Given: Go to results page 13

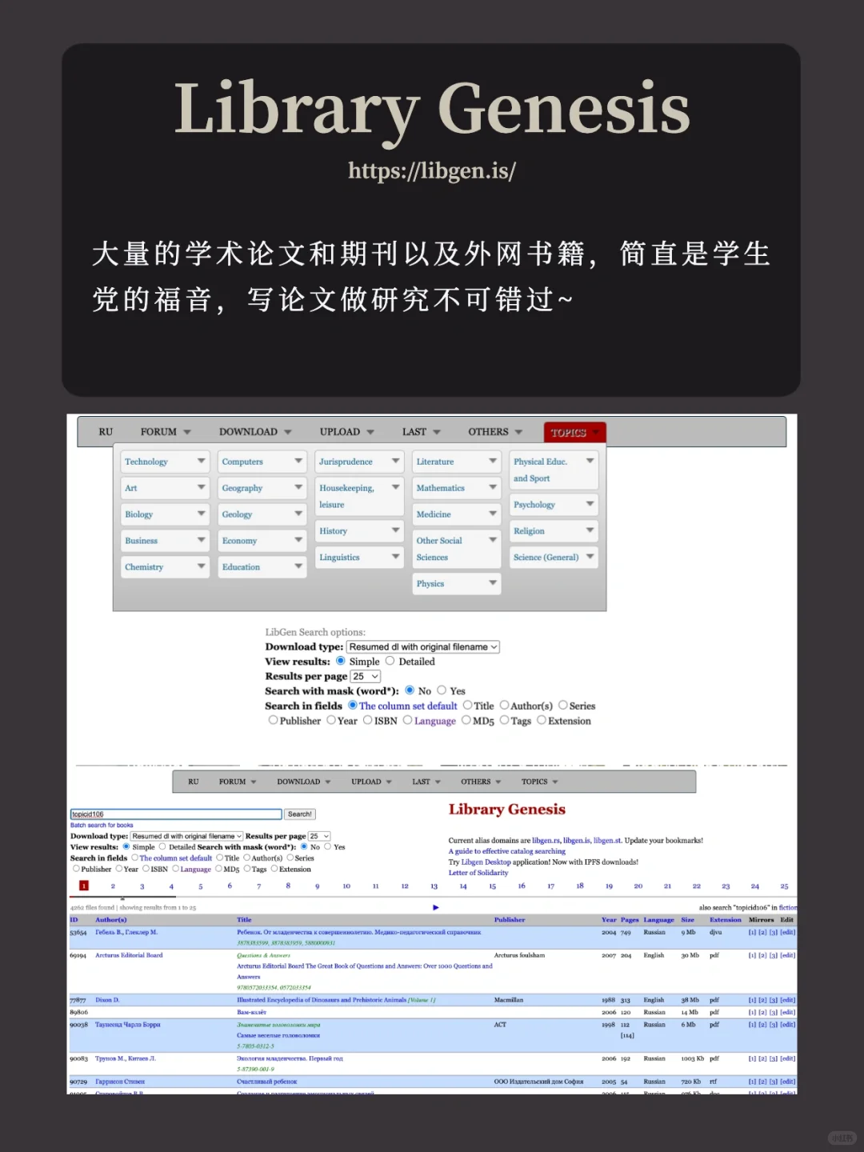Looking at the screenshot, I should 434,886.
